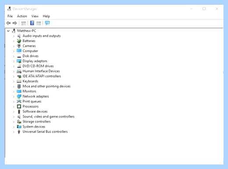Select the Mice and other pointing devices text
228x169 pixels.
[x=46, y=86]
